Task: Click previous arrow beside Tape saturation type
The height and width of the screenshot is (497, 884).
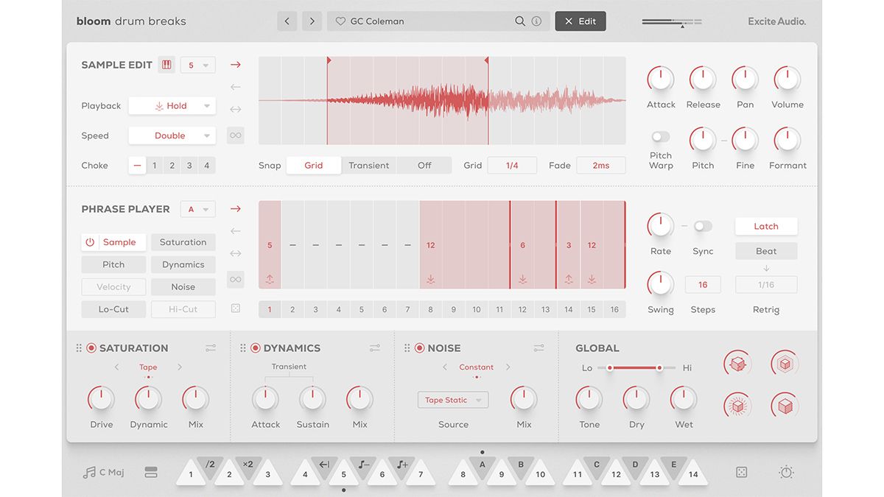Action: [116, 367]
